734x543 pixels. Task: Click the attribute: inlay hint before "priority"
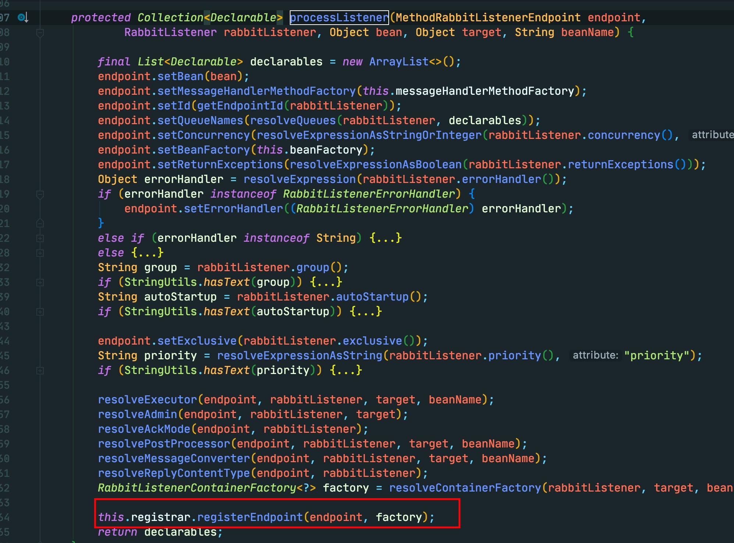click(595, 355)
